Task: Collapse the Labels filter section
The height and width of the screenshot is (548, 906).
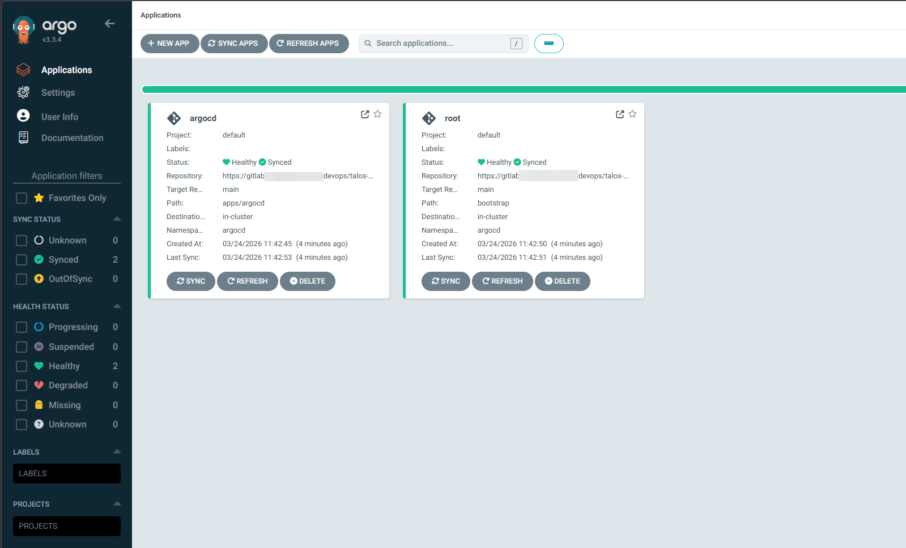Action: (117, 452)
